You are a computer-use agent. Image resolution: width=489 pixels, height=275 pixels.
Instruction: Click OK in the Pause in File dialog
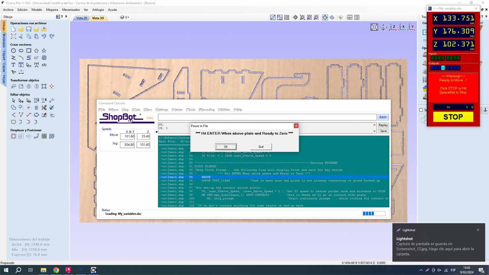coord(226,146)
